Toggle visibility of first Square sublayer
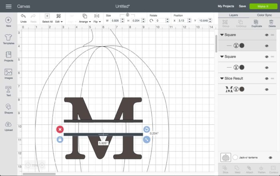 pos(267,46)
